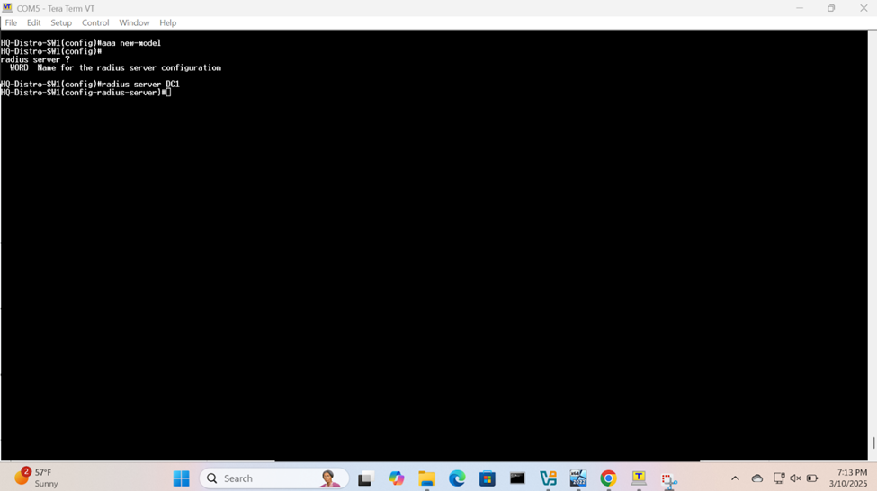Open File Explorer from taskbar
Image resolution: width=877 pixels, height=491 pixels.
(426, 478)
